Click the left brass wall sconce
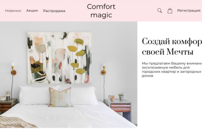202x135 pixels. (x=13, y=69)
